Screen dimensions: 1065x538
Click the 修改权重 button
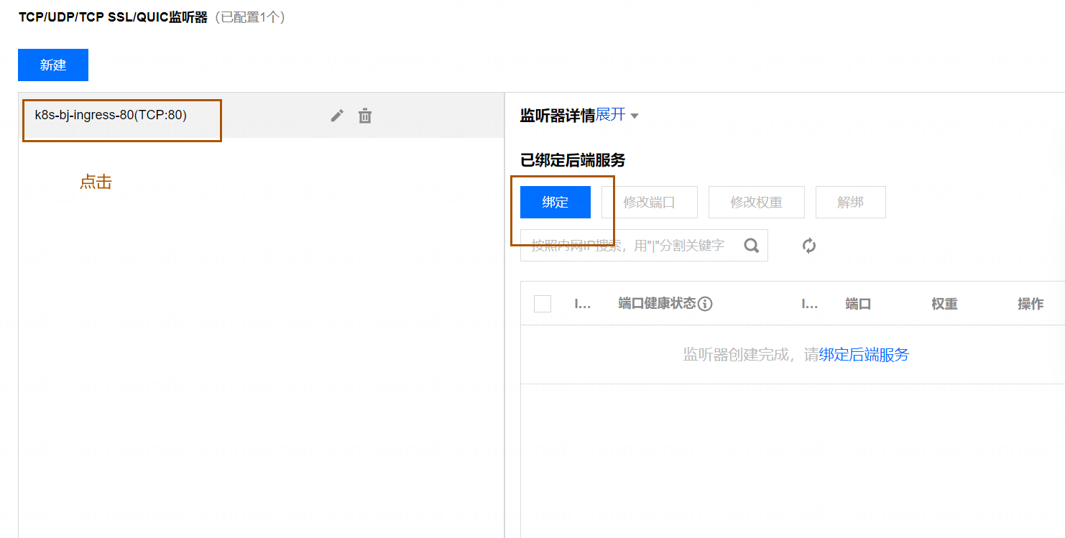757,202
